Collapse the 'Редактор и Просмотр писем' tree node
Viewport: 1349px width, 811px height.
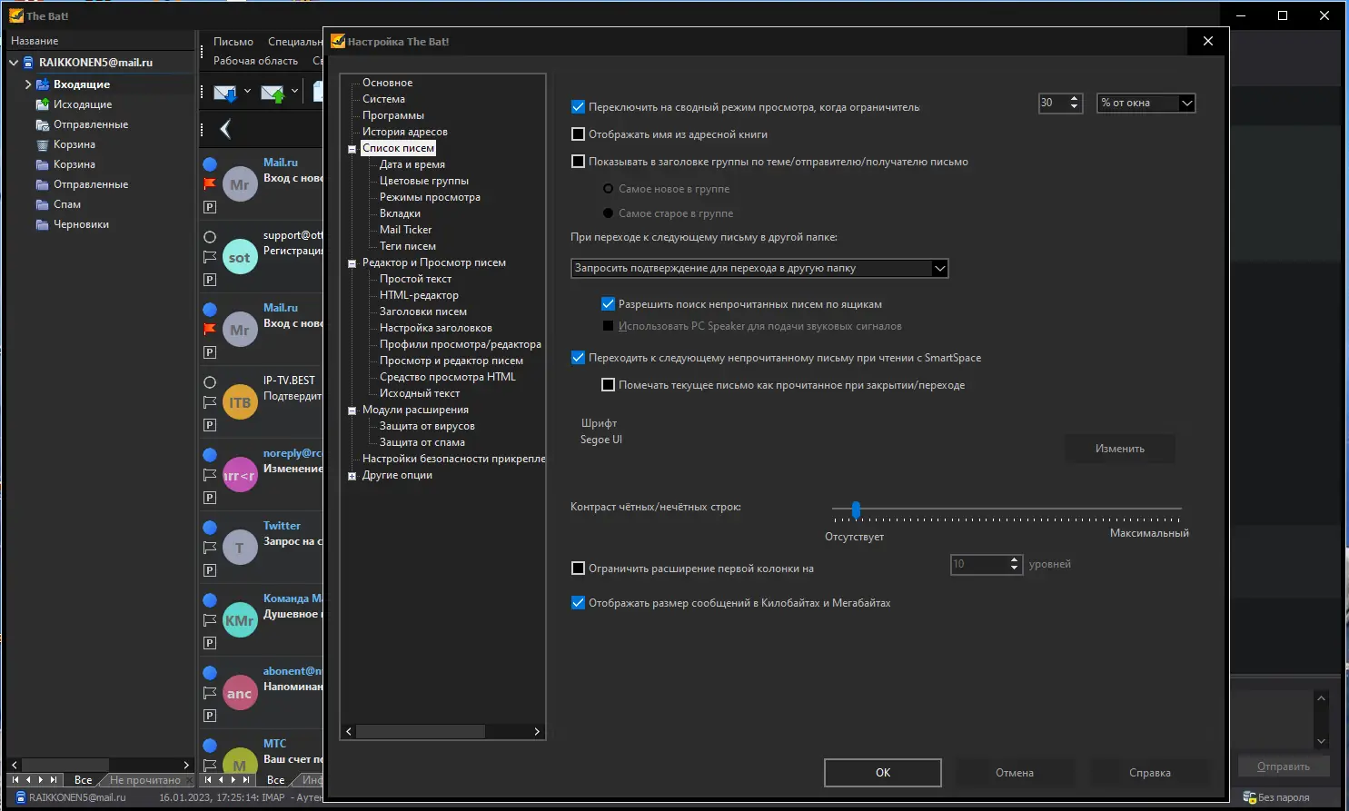click(x=352, y=263)
